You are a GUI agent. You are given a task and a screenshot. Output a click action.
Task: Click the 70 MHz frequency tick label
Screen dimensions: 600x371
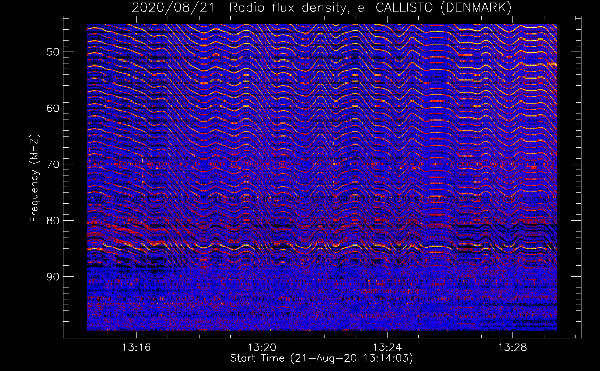(x=53, y=164)
